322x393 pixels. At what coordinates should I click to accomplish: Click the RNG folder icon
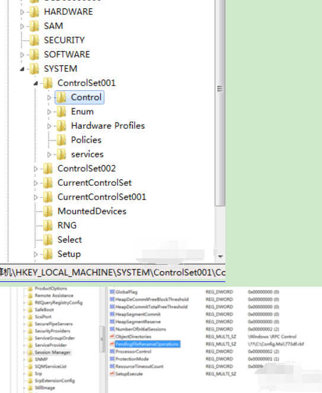(48, 226)
